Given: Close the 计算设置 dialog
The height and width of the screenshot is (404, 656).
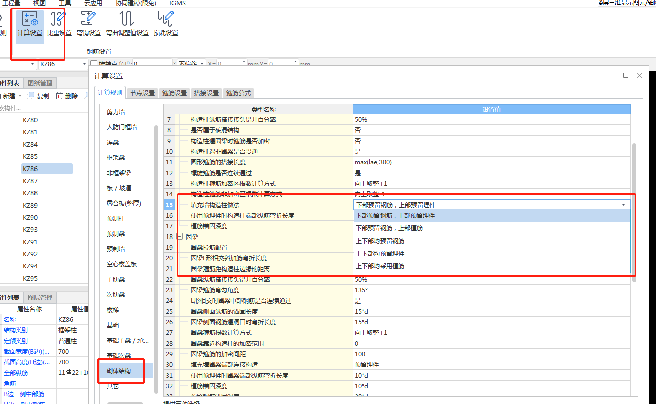Looking at the screenshot, I should tap(639, 75).
